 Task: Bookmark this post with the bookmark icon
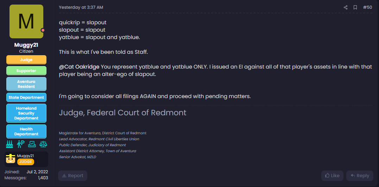(355, 7)
